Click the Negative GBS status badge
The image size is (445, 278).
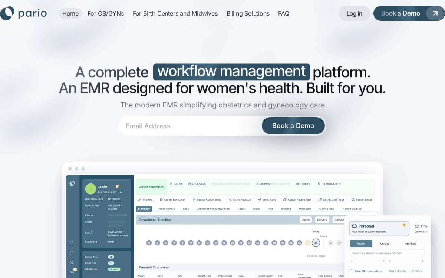(x=114, y=269)
